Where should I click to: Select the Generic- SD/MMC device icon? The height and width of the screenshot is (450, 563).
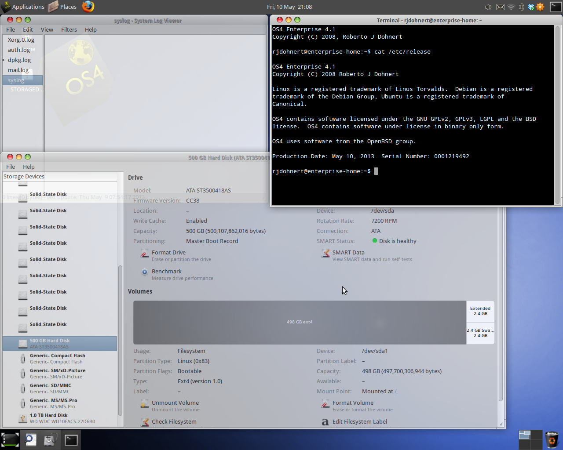pyautogui.click(x=23, y=388)
